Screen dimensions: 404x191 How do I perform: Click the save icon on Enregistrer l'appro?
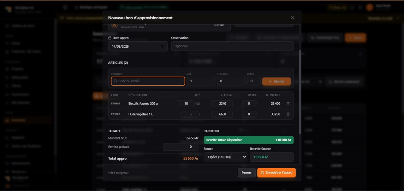pos(263,173)
